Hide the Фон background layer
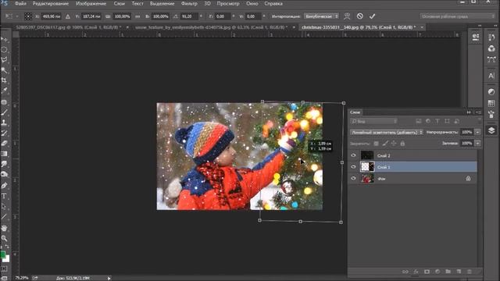 [x=353, y=179]
